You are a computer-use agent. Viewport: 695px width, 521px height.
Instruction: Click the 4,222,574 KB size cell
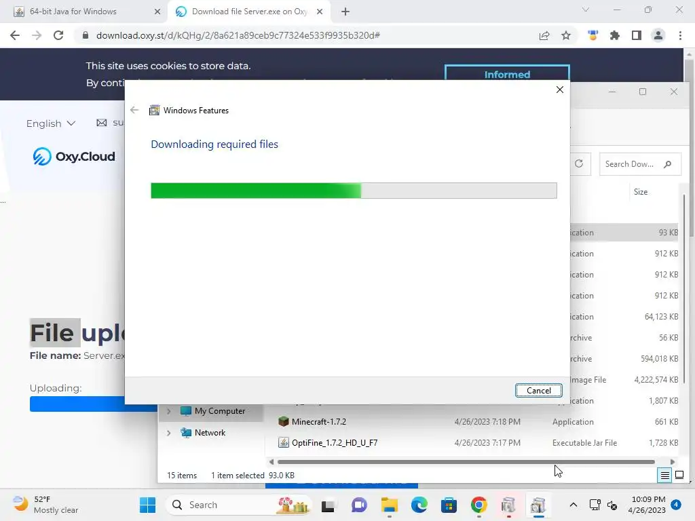click(656, 380)
